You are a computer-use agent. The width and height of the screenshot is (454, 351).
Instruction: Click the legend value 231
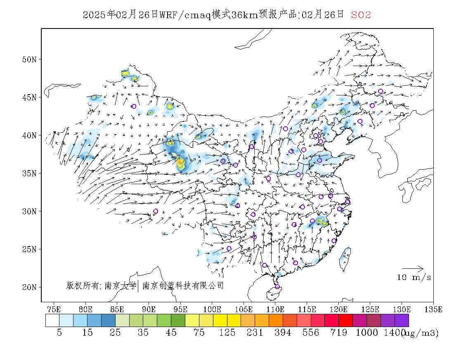pos(255,332)
